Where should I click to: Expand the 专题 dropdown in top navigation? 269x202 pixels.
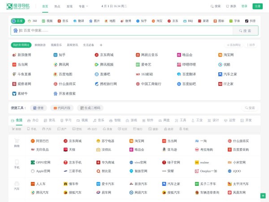point(83,6)
